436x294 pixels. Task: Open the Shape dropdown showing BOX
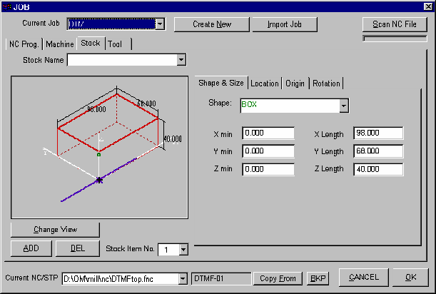click(x=344, y=106)
